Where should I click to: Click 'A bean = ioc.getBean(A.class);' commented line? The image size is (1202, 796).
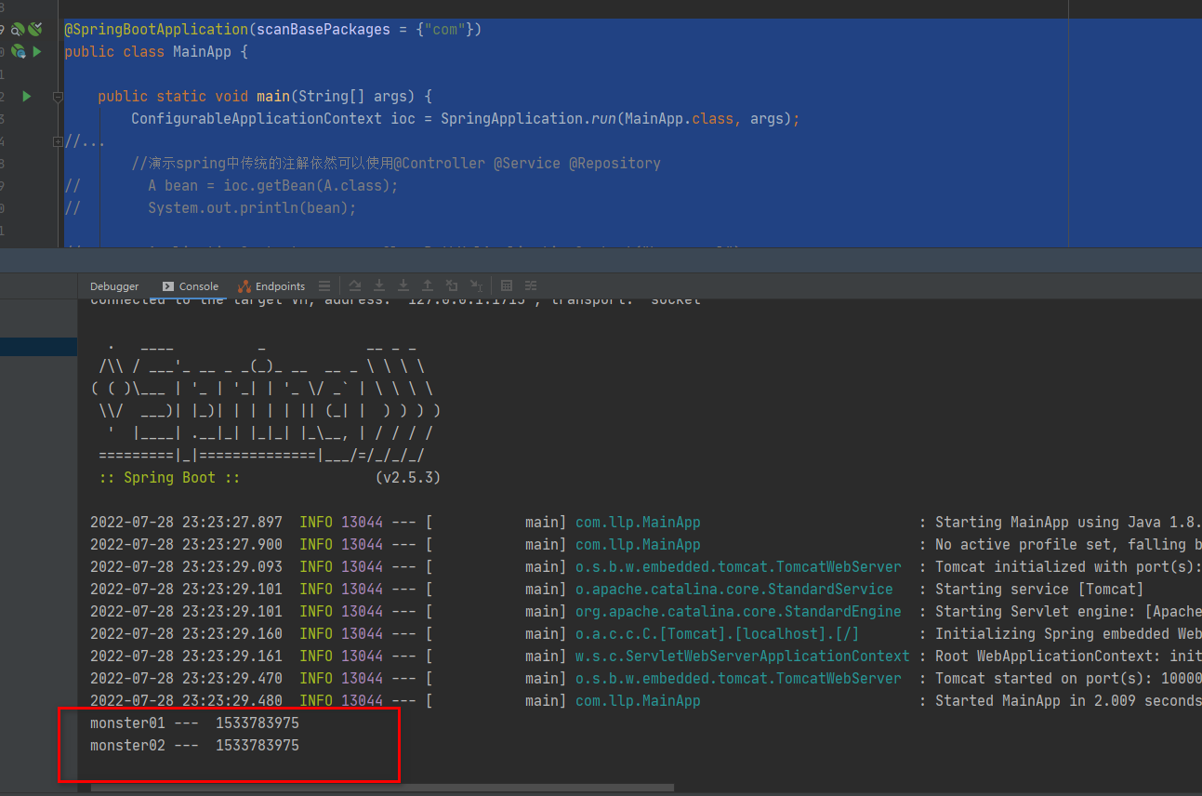click(273, 186)
